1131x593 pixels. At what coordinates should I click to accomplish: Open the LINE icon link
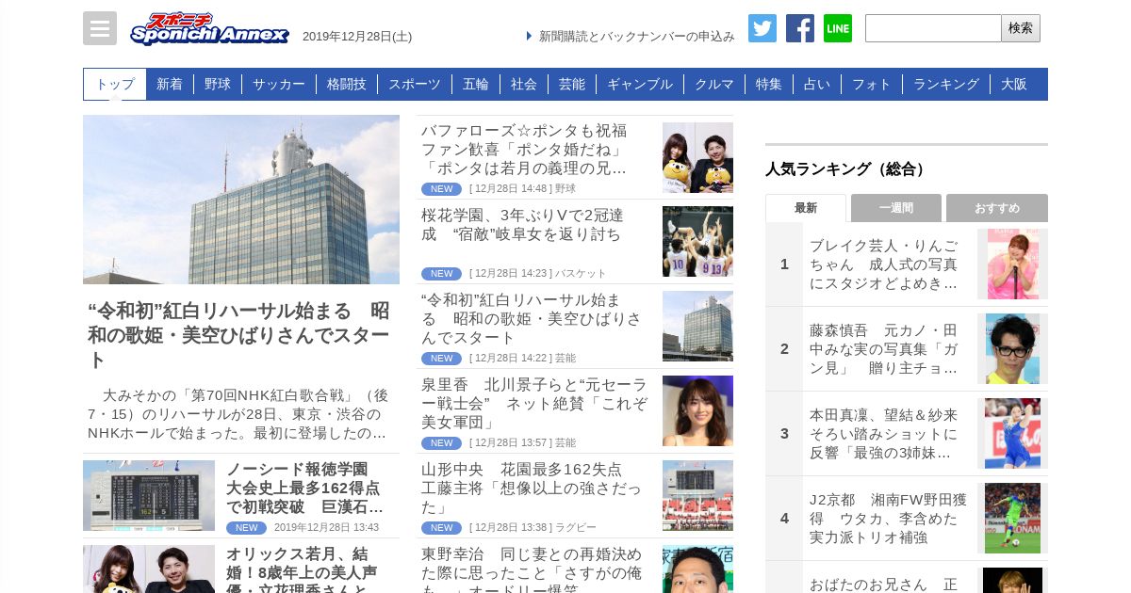pyautogui.click(x=838, y=28)
